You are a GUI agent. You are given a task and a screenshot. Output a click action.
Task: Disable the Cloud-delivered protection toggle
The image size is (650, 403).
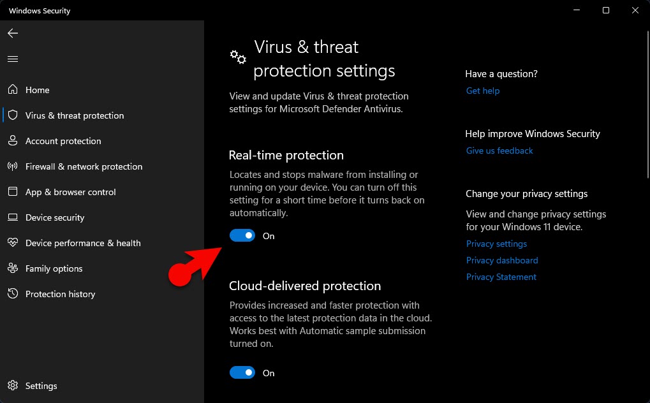pos(242,373)
